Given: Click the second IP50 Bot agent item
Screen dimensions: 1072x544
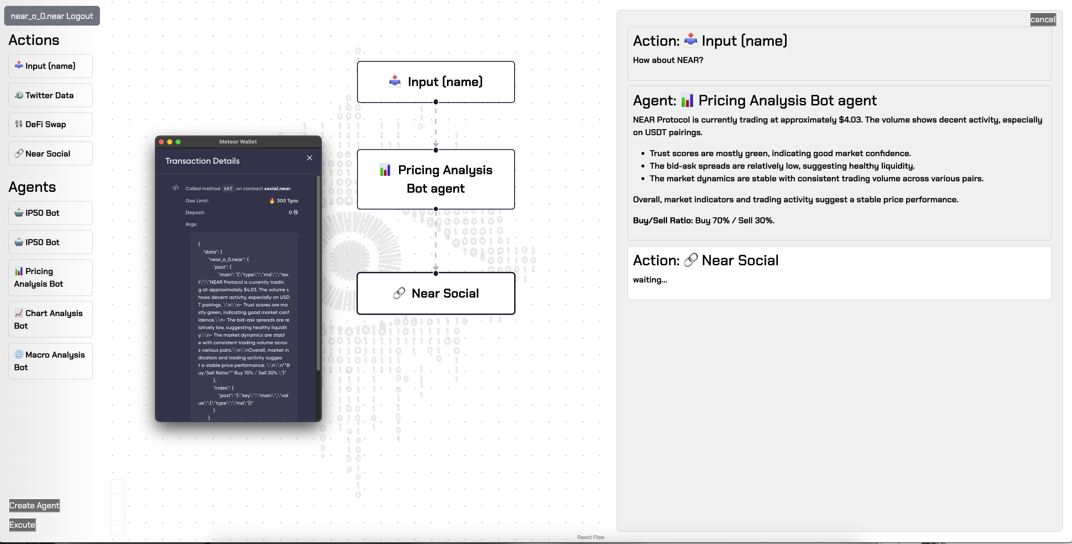Looking at the screenshot, I should pyautogui.click(x=50, y=242).
